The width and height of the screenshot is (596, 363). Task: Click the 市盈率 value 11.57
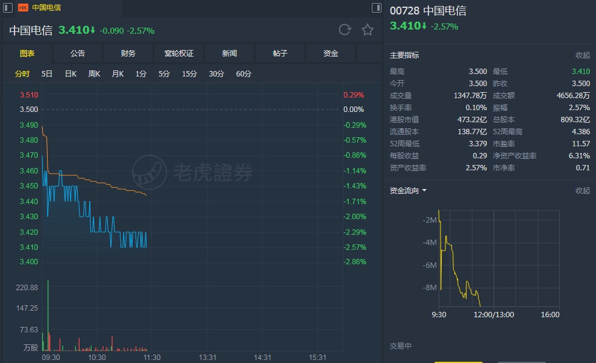coord(581,144)
